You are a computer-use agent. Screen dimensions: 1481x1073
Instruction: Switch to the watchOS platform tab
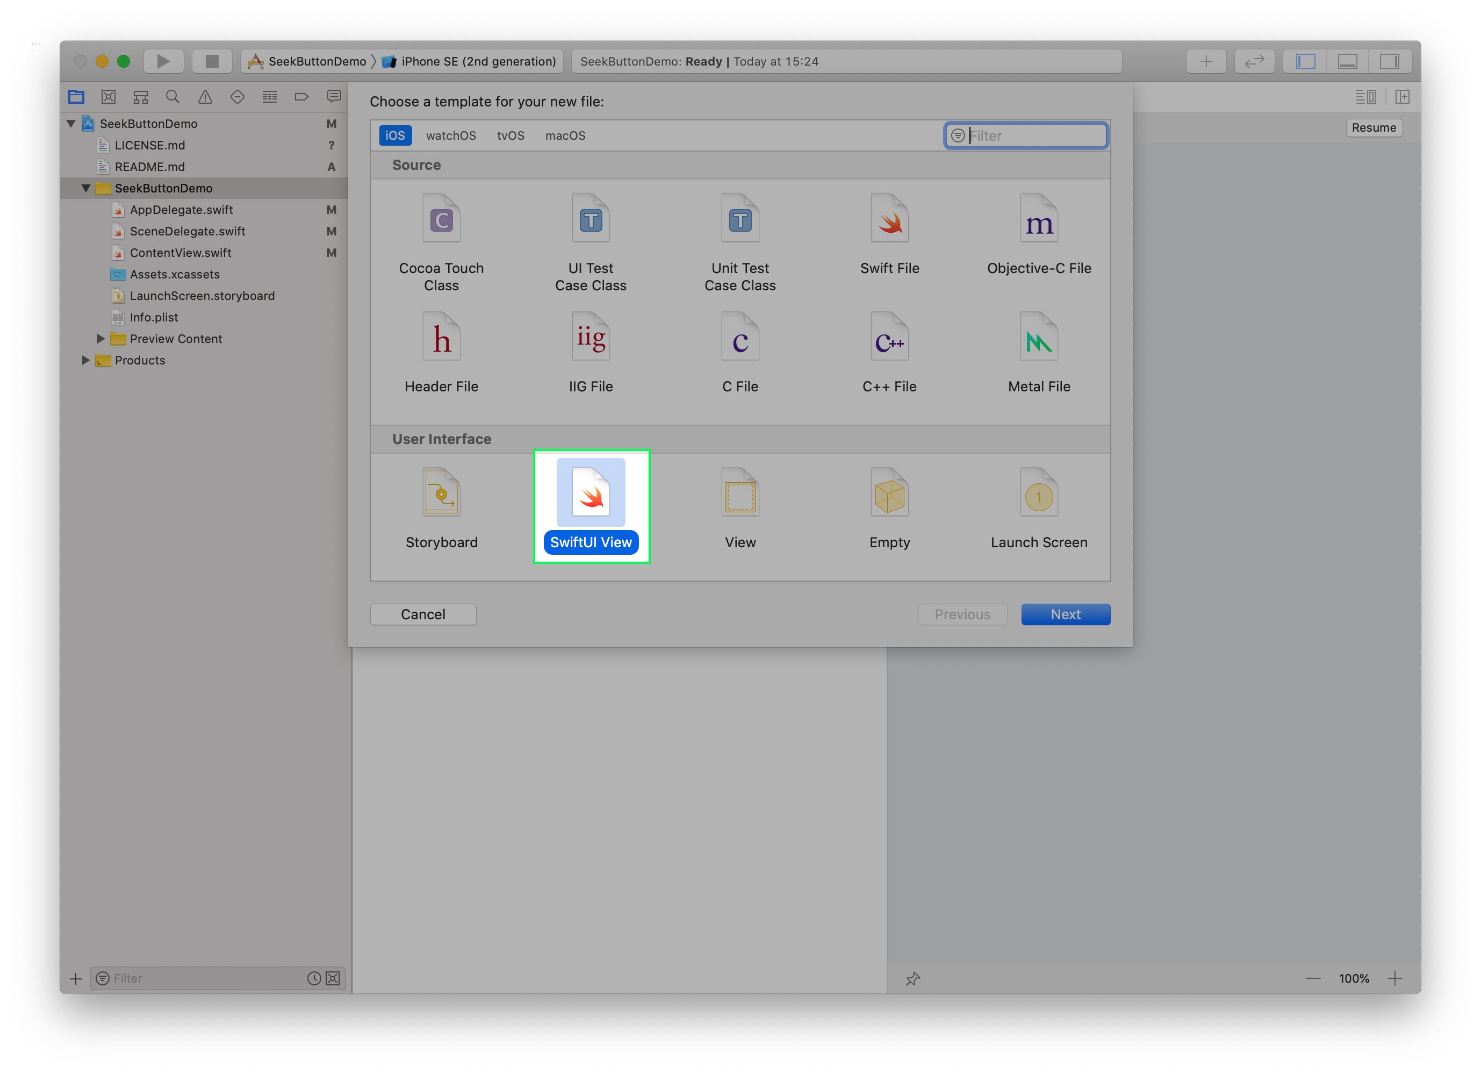(450, 136)
